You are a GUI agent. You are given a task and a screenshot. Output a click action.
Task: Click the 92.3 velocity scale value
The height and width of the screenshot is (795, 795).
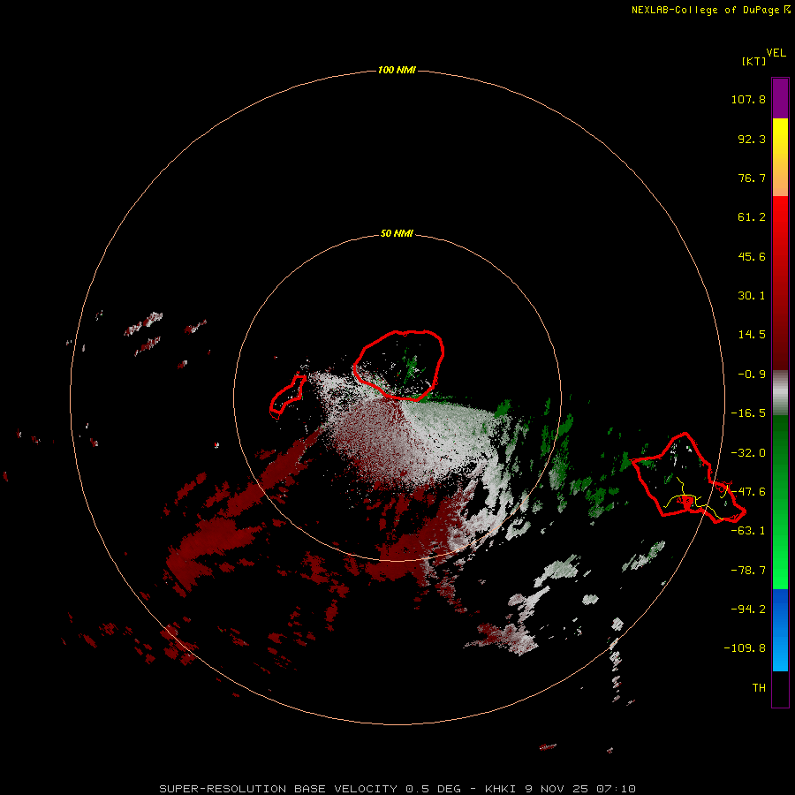[752, 139]
